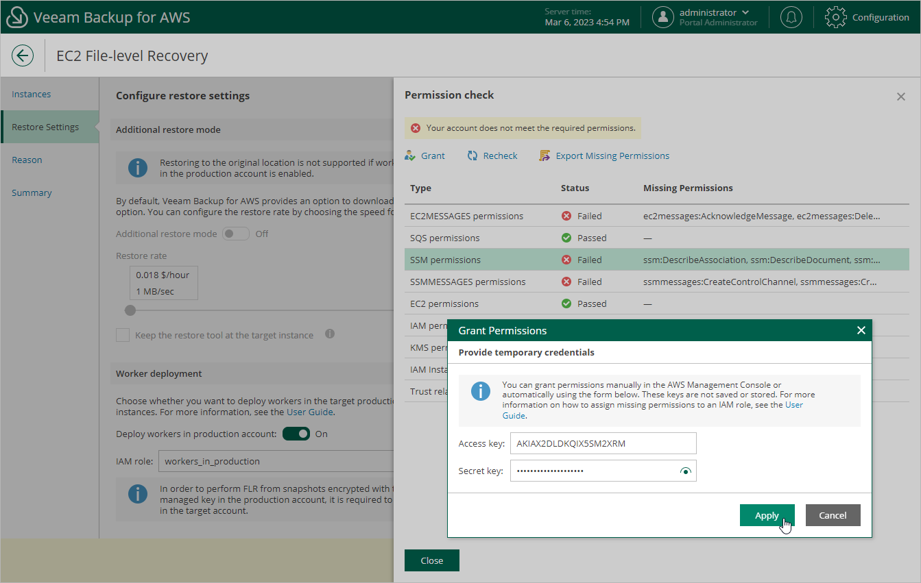The width and height of the screenshot is (921, 583).
Task: Select the Summary step
Action: (32, 193)
